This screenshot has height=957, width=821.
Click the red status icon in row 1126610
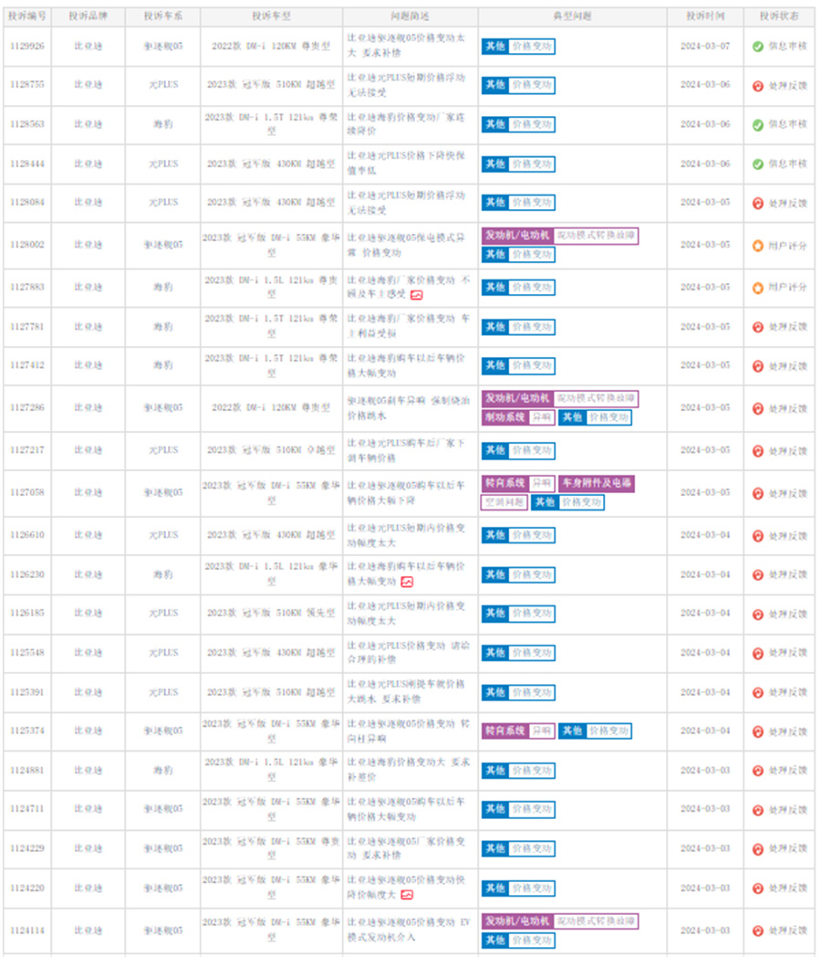pyautogui.click(x=758, y=536)
